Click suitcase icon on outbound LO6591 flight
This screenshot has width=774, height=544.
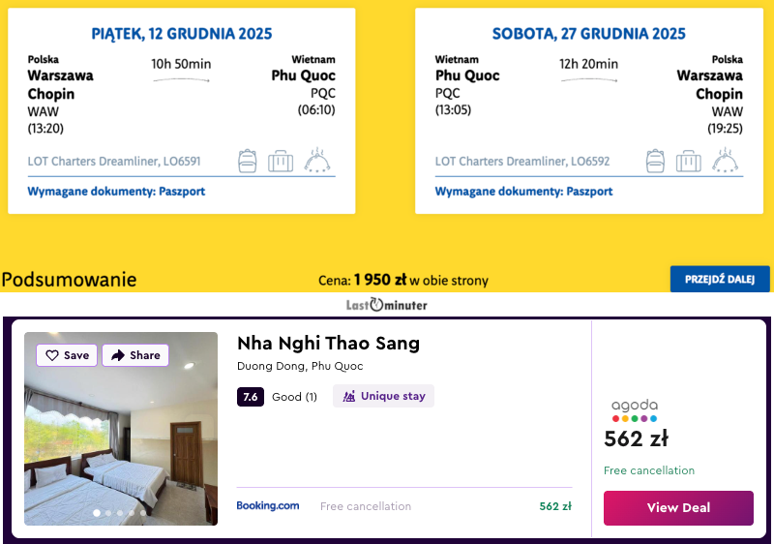281,161
